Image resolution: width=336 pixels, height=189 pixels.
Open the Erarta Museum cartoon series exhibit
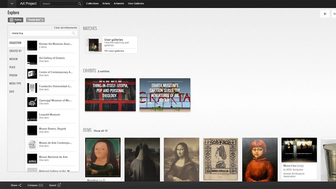click(x=165, y=94)
